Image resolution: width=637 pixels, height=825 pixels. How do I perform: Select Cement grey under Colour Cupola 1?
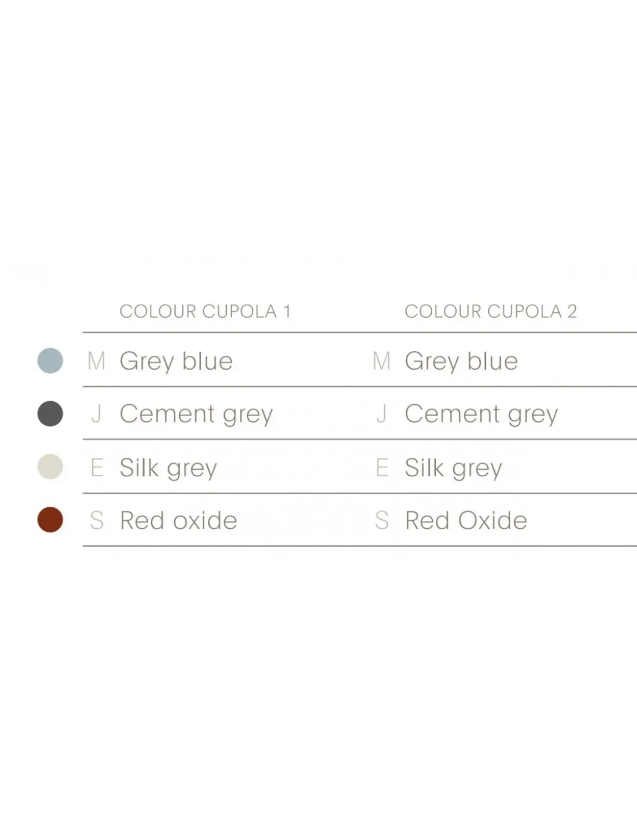pos(196,414)
